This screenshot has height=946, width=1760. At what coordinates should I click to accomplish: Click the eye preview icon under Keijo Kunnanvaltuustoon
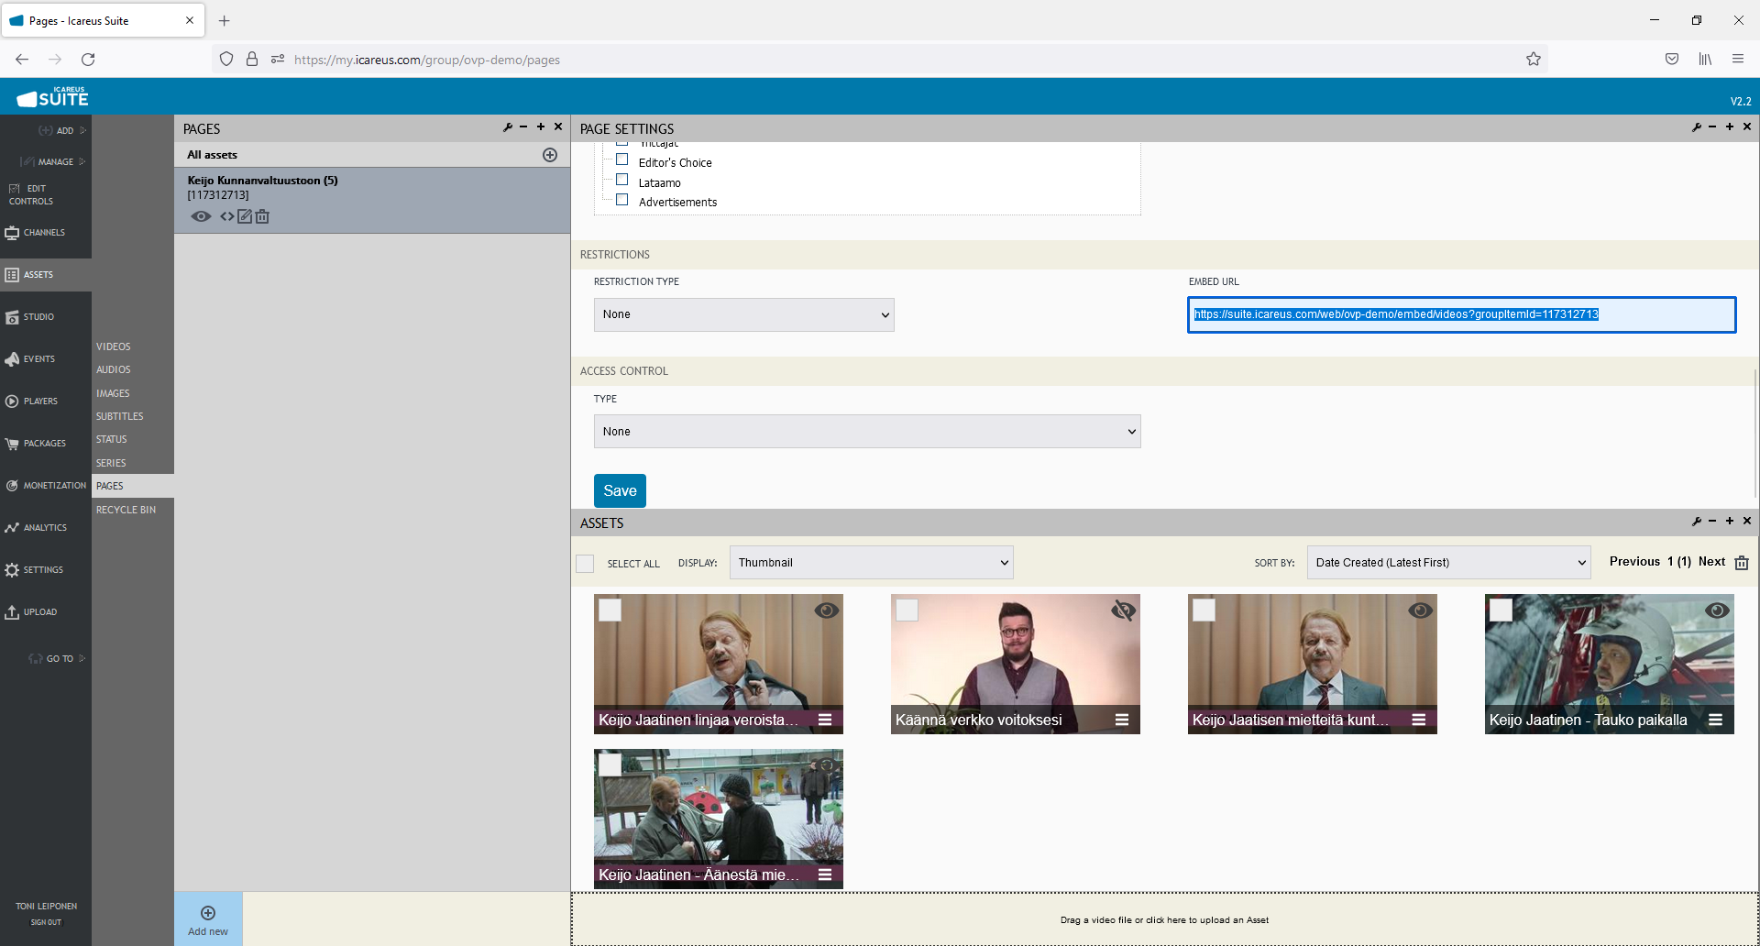click(x=201, y=216)
